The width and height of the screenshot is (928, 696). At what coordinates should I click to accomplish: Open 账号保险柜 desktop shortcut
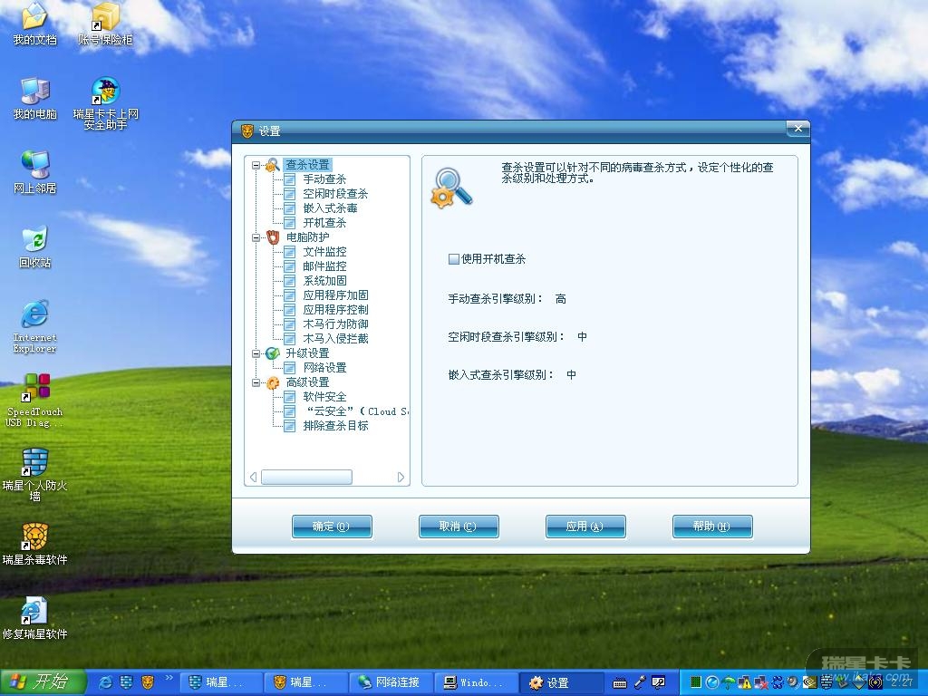(105, 24)
